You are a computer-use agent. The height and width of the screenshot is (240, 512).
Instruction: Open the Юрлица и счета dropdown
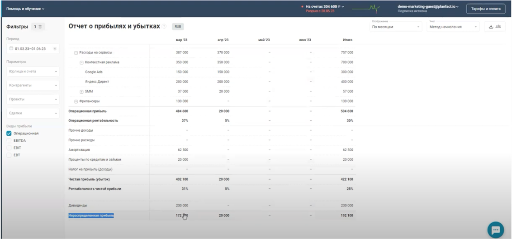click(x=33, y=72)
